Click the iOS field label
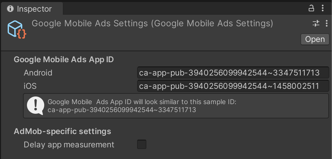332x159 pixels. (30, 86)
